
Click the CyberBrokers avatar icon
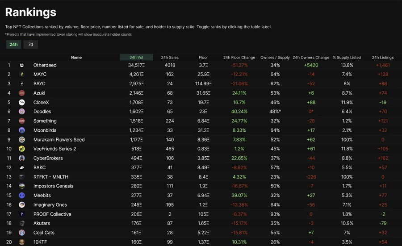pyautogui.click(x=22, y=158)
